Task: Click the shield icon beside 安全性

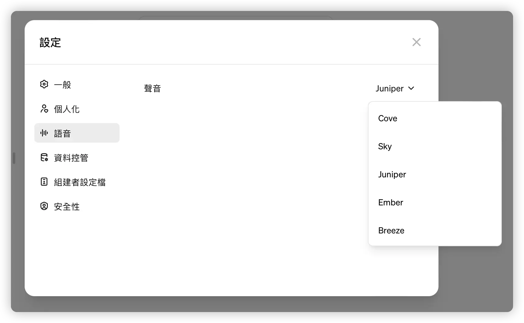Action: tap(44, 206)
